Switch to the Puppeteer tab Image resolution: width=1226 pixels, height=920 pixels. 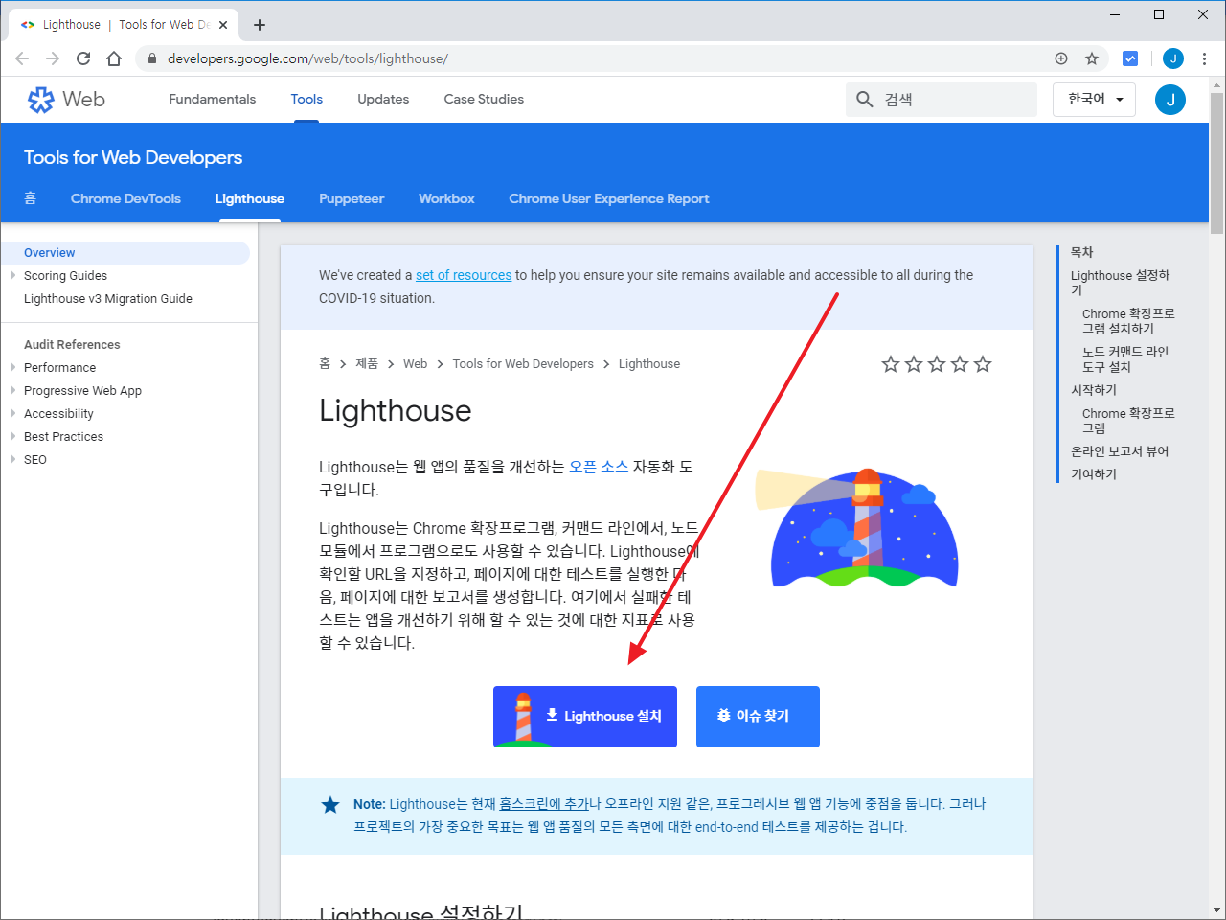click(x=352, y=199)
